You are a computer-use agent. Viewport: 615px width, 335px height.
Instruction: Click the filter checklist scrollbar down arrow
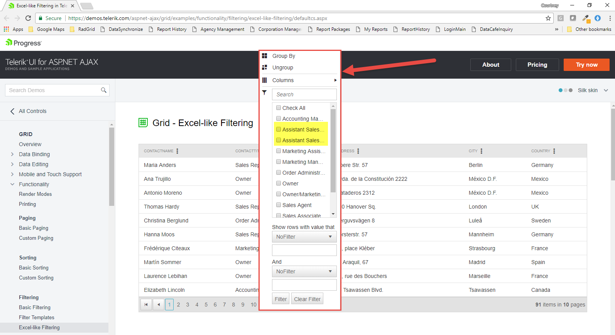coord(333,214)
